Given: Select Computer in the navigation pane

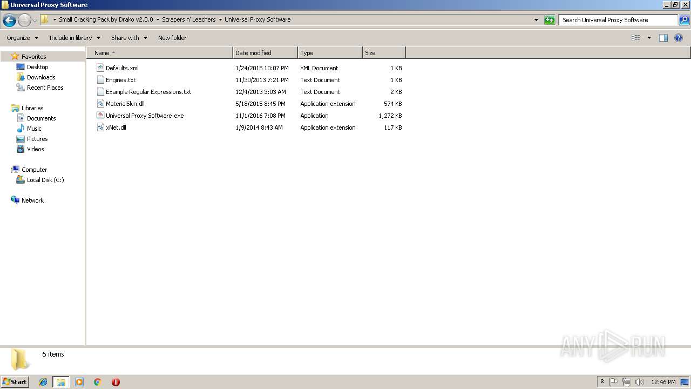Looking at the screenshot, I should (x=34, y=170).
